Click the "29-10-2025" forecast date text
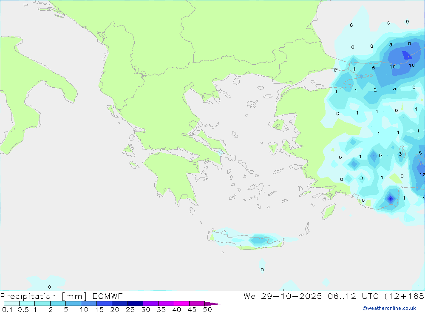 pos(292,296)
